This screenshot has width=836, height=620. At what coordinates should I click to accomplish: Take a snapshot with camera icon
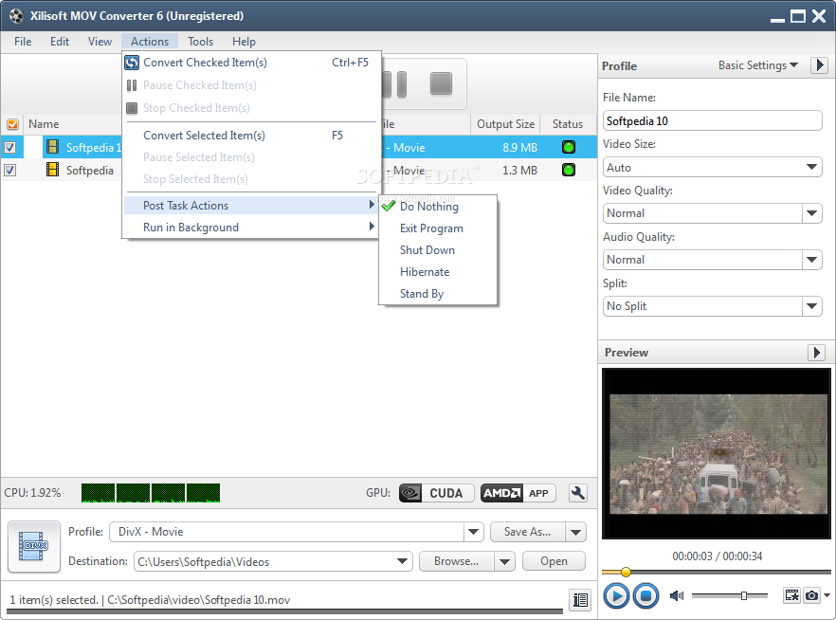coord(811,595)
